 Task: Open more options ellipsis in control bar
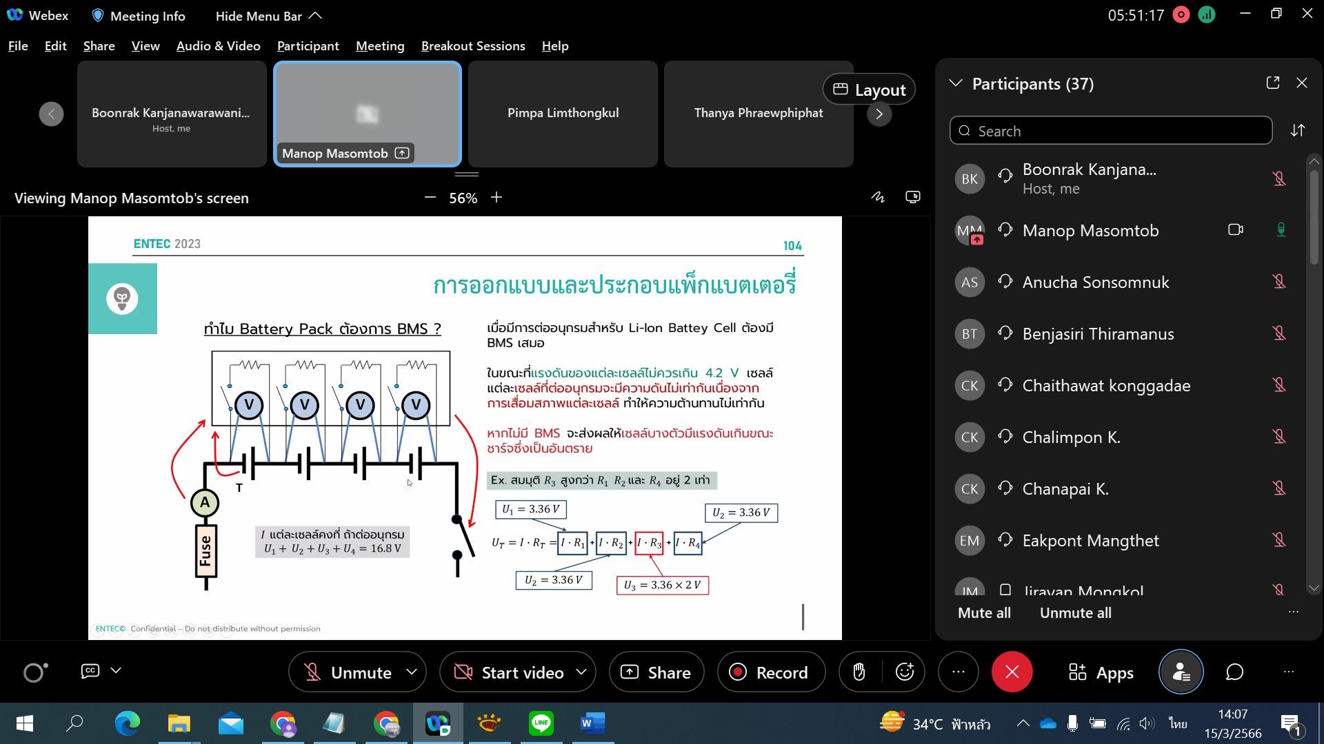tap(959, 672)
